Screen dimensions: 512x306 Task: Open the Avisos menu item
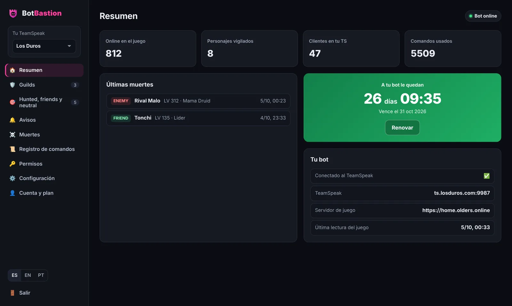44,120
